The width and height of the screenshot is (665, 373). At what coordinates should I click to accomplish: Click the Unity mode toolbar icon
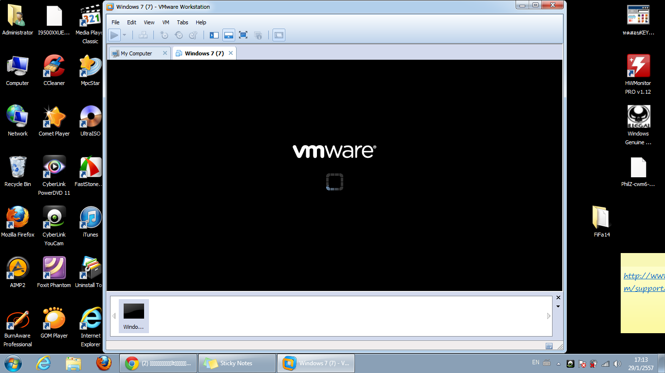pos(258,35)
